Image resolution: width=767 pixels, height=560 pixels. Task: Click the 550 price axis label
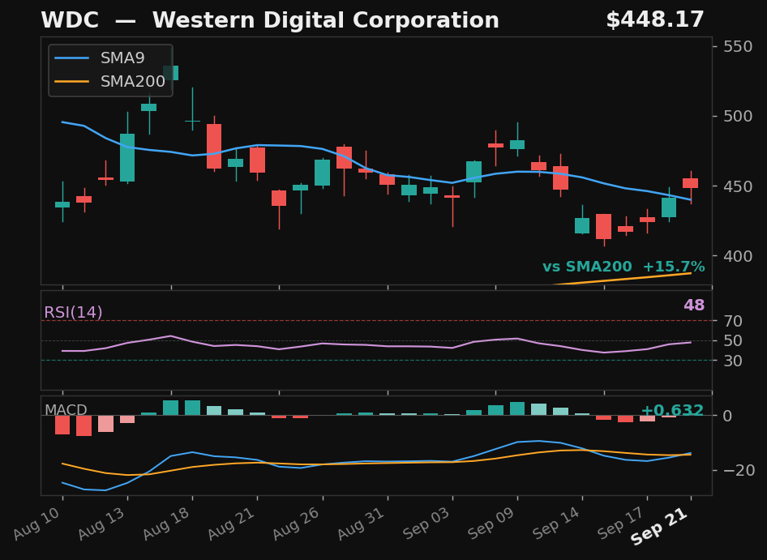(738, 46)
